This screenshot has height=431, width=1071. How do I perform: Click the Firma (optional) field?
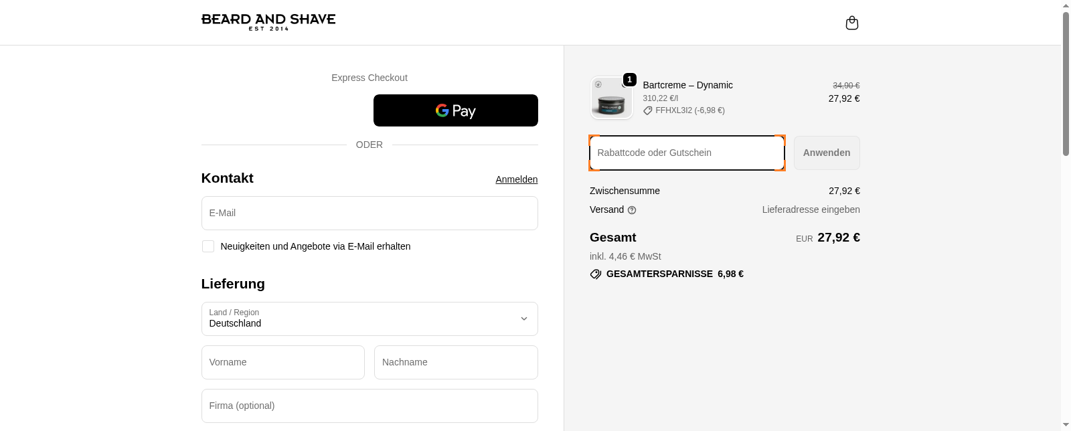coord(369,406)
